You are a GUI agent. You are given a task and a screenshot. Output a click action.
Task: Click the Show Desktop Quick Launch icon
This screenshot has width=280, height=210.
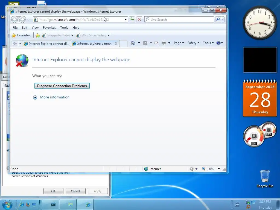click(34, 205)
